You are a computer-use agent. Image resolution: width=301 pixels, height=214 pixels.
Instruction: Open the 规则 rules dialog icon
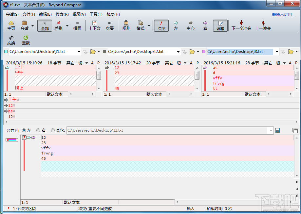(126, 25)
